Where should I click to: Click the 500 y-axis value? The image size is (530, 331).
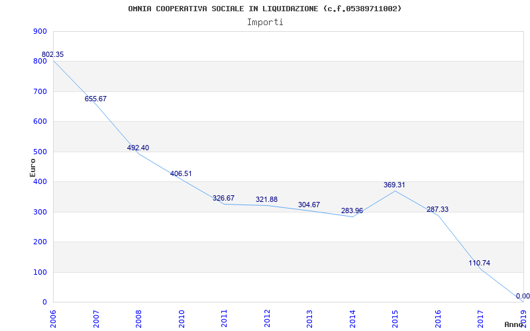(x=40, y=152)
